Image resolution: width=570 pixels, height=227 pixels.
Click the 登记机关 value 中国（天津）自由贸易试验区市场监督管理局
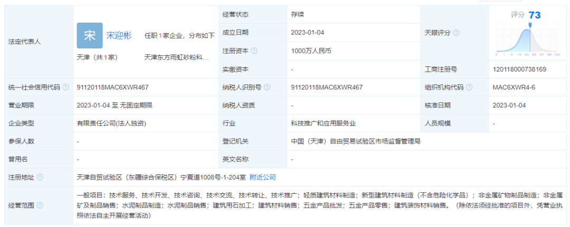(x=356, y=142)
